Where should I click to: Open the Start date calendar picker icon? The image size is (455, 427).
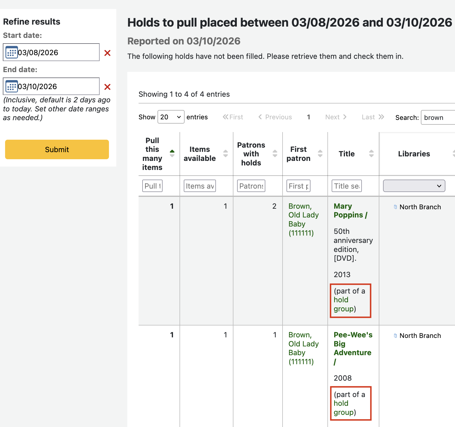pyautogui.click(x=12, y=52)
